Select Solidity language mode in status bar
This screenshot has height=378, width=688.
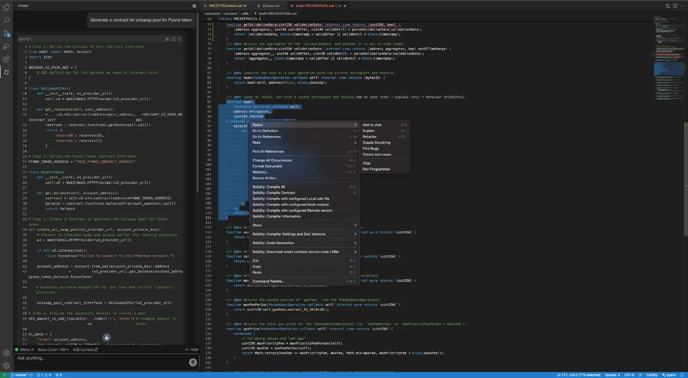pos(652,375)
